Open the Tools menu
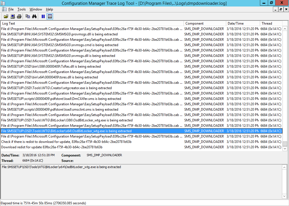 (21, 9)
